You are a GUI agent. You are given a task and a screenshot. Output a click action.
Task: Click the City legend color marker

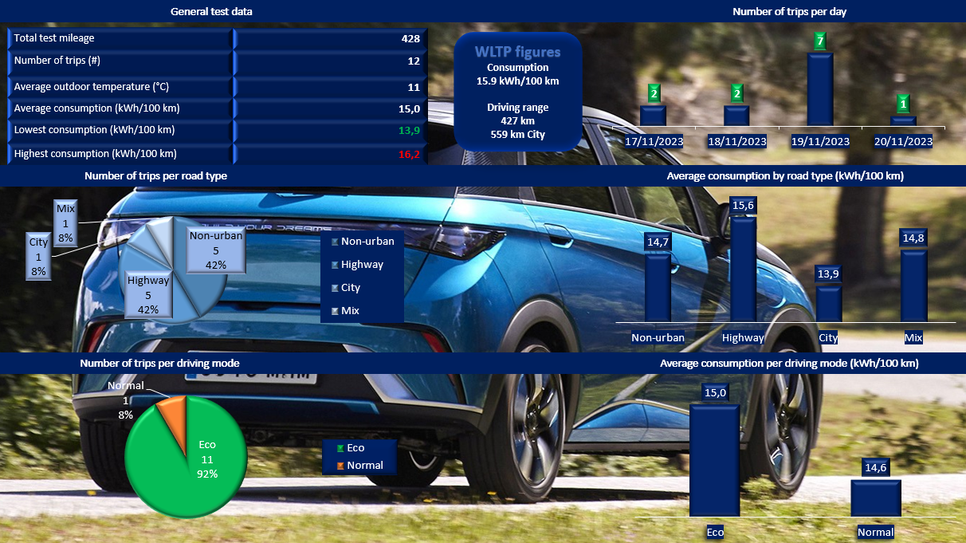[x=336, y=288]
